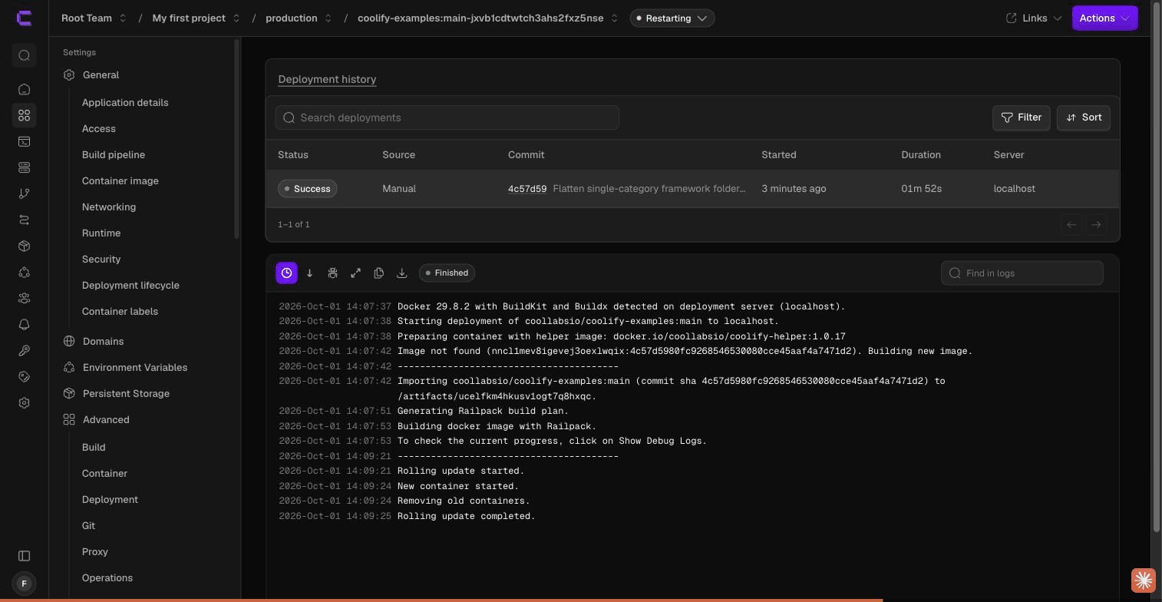This screenshot has height=602, width=1162.
Task: Open the keys icon in sidebar
Action: coord(24,350)
